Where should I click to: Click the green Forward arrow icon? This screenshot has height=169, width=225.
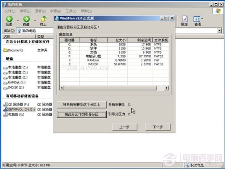click(x=27, y=19)
